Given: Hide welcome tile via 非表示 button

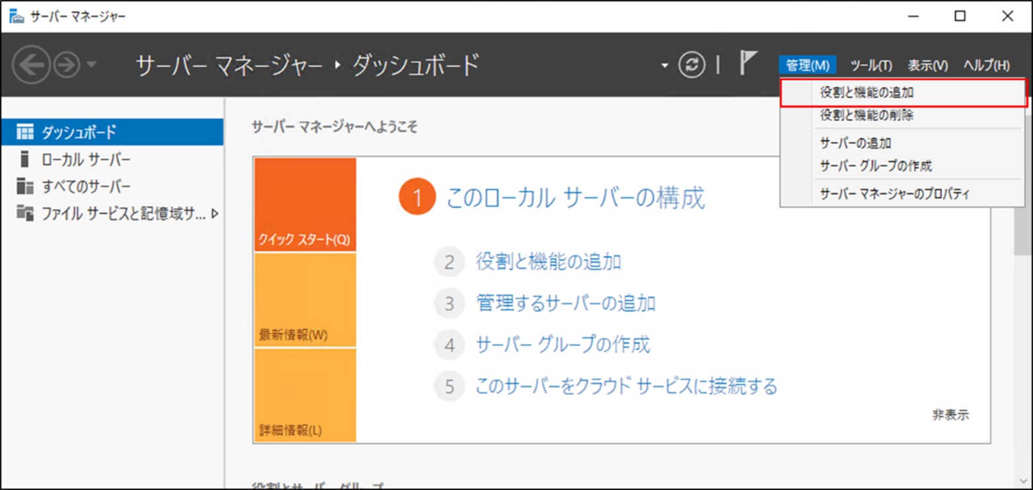Looking at the screenshot, I should point(950,415).
